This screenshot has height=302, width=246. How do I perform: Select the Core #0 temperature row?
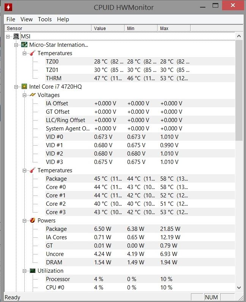point(140,187)
